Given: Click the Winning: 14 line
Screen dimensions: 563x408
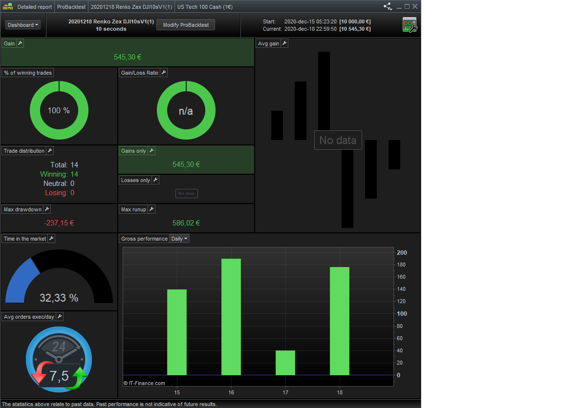Looking at the screenshot, I should tap(59, 174).
